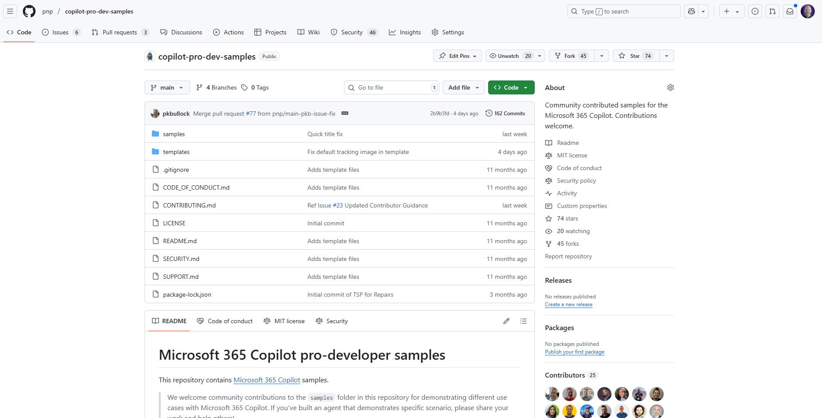Open the Insights tab
The height and width of the screenshot is (418, 823).
coord(405,32)
